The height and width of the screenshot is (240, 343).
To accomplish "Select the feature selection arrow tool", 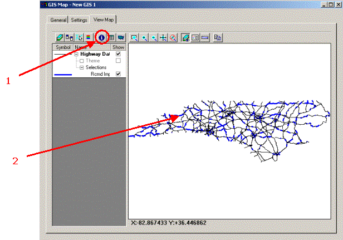I will click(79, 38).
